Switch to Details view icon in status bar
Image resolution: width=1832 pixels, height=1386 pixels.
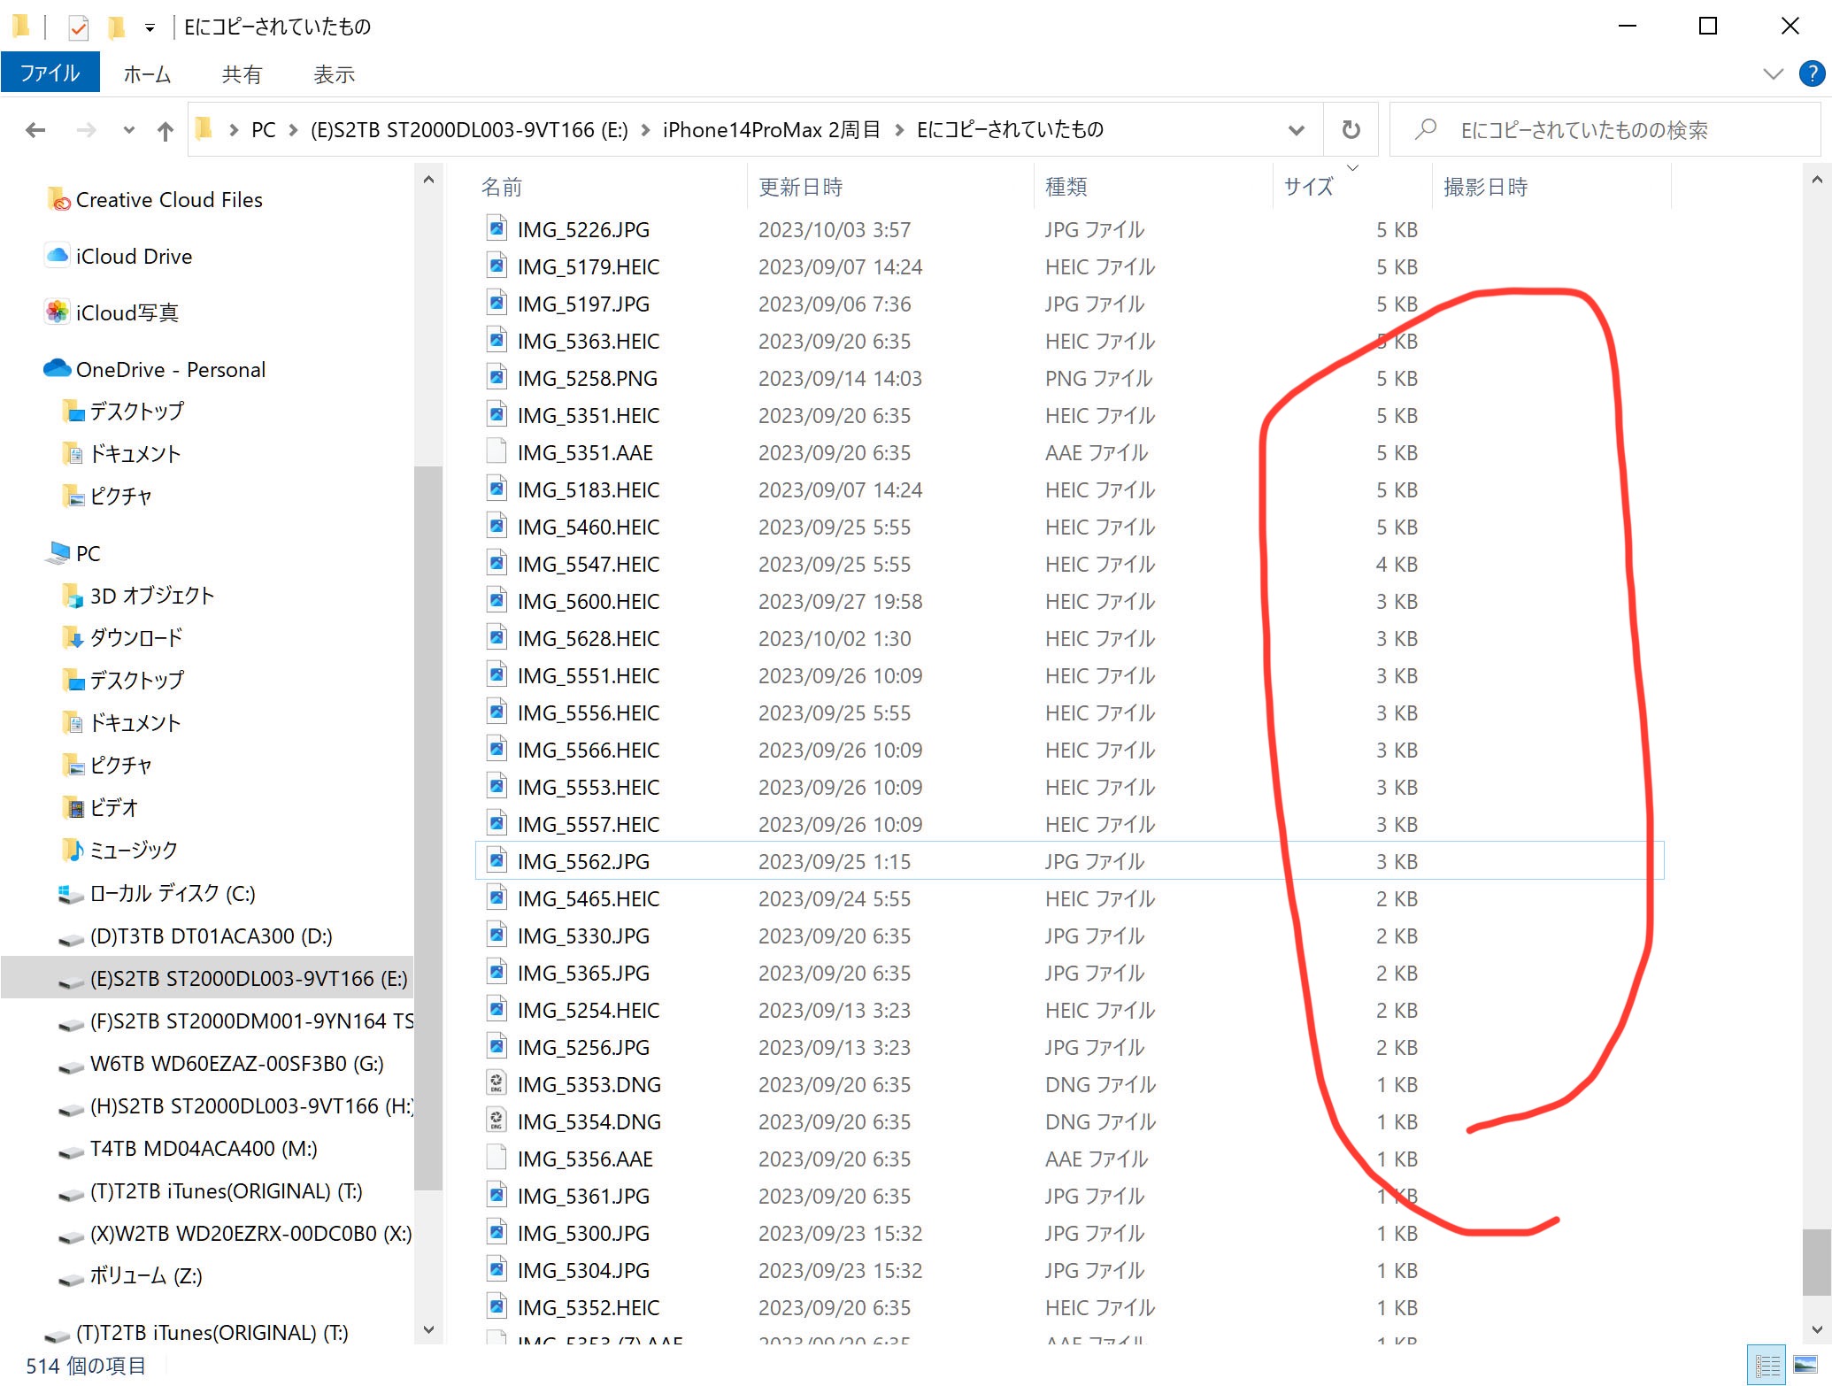pos(1767,1366)
